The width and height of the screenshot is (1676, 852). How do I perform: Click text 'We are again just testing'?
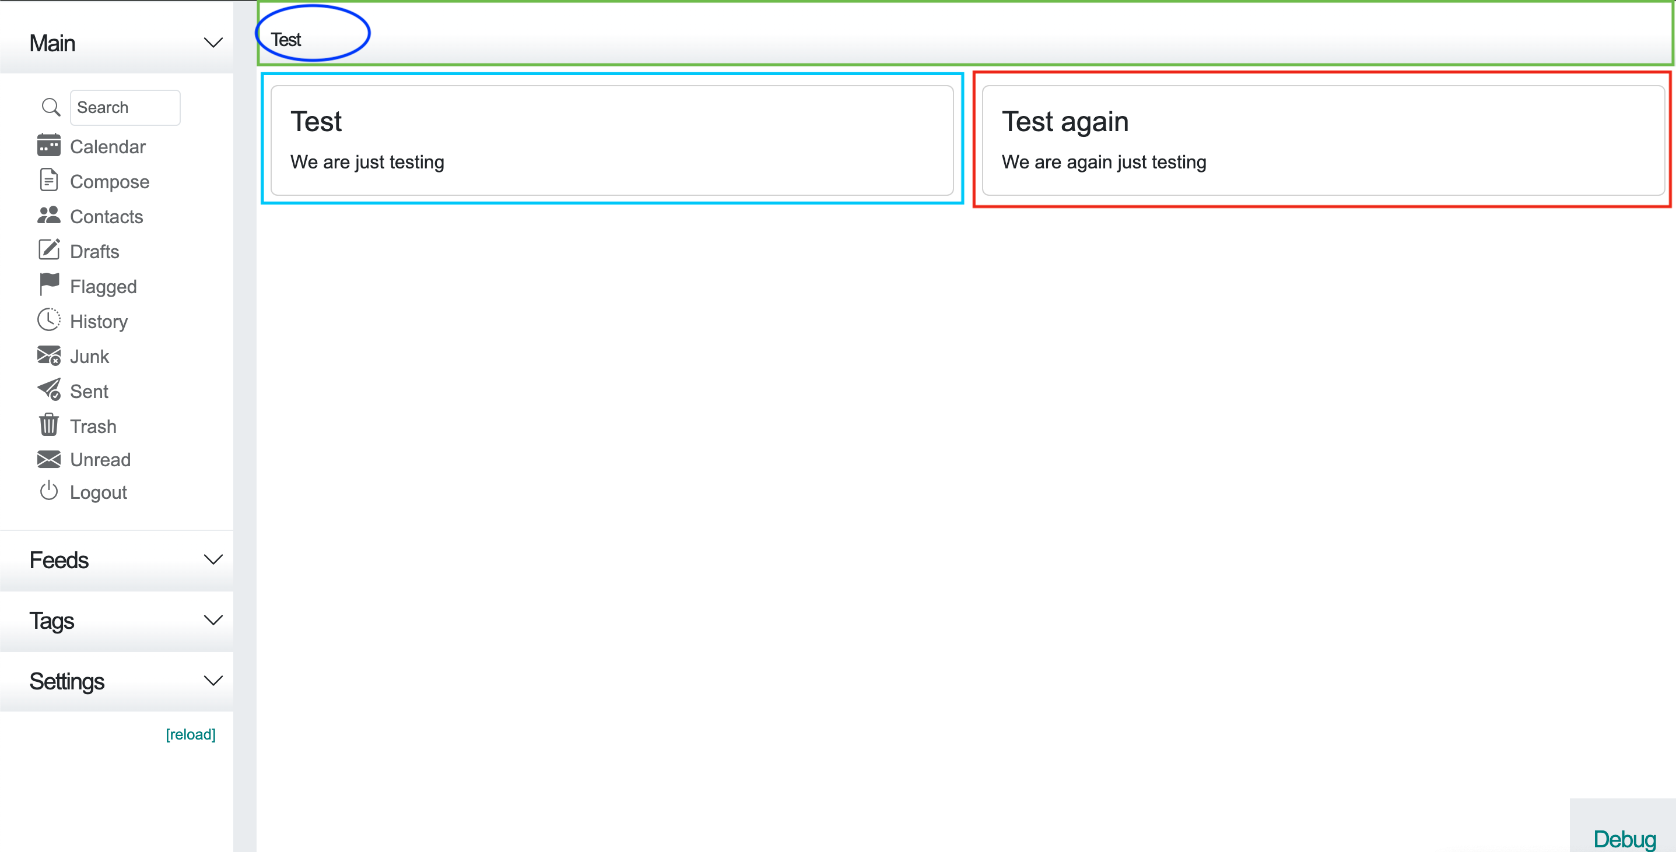click(1103, 162)
